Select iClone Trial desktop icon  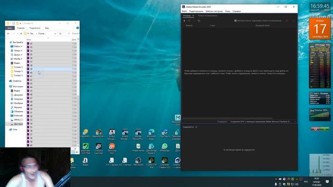(x=151, y=163)
